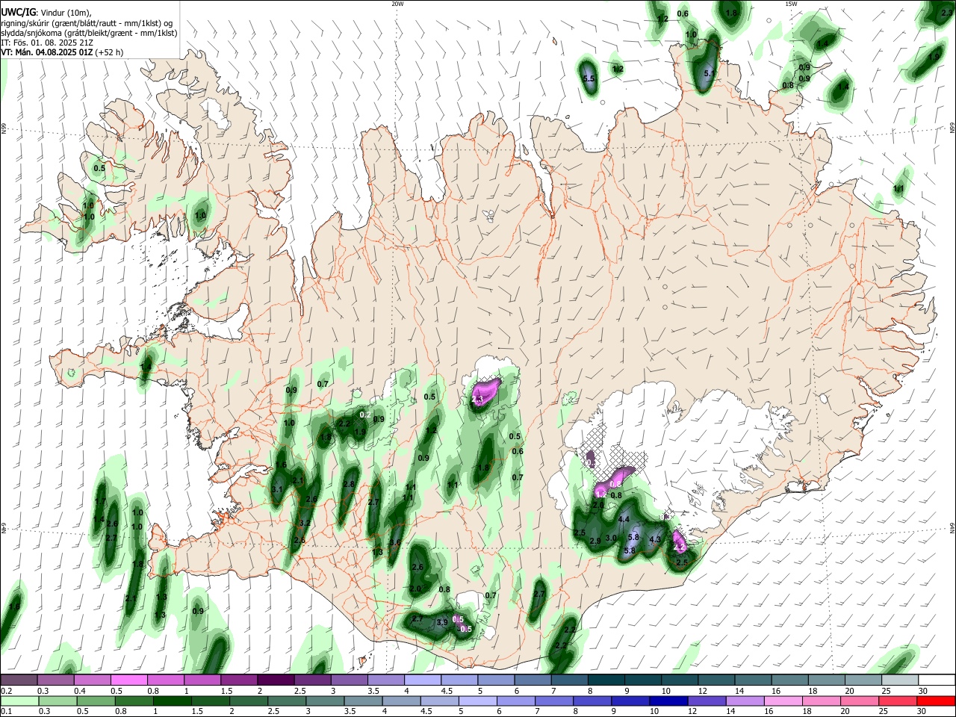Click the '4.4' precipitation value on the map
This screenshot has width=956, height=717.
[624, 519]
